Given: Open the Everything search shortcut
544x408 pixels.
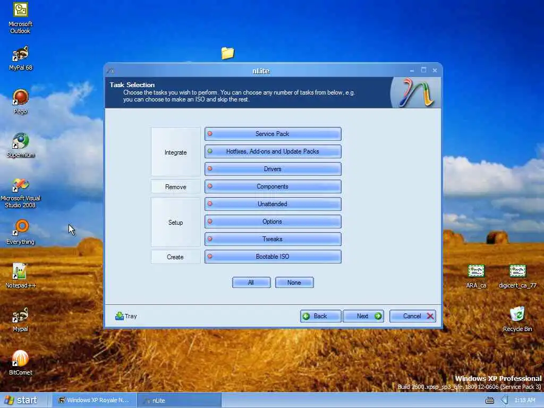Looking at the screenshot, I should click(x=20, y=233).
